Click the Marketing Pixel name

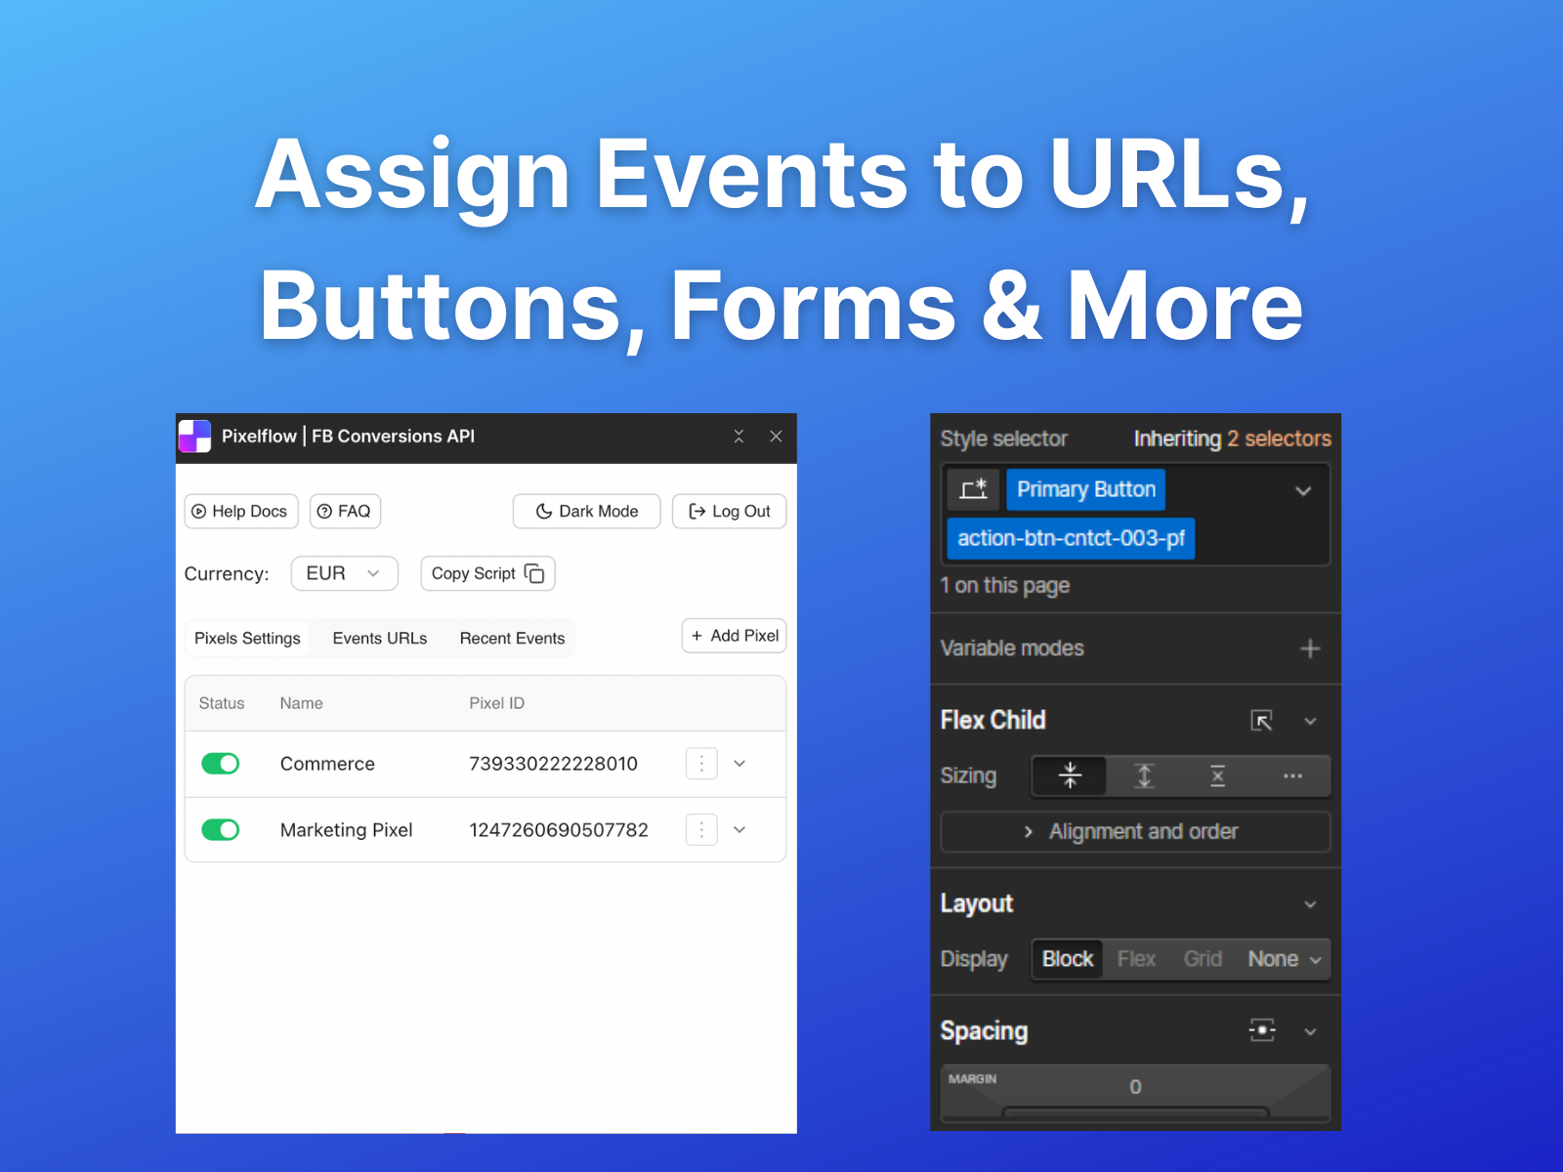(x=346, y=830)
